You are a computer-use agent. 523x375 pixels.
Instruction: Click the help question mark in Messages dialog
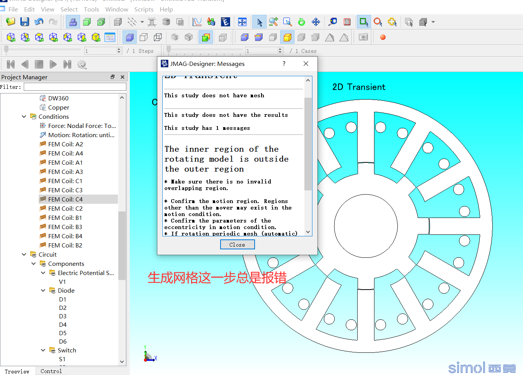pos(284,64)
